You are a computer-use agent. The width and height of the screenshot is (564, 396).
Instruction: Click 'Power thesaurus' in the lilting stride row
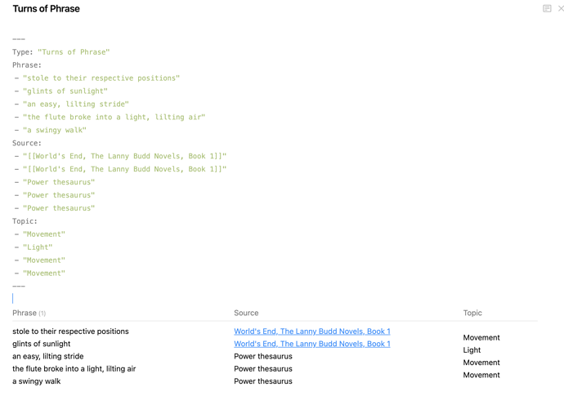tap(263, 357)
